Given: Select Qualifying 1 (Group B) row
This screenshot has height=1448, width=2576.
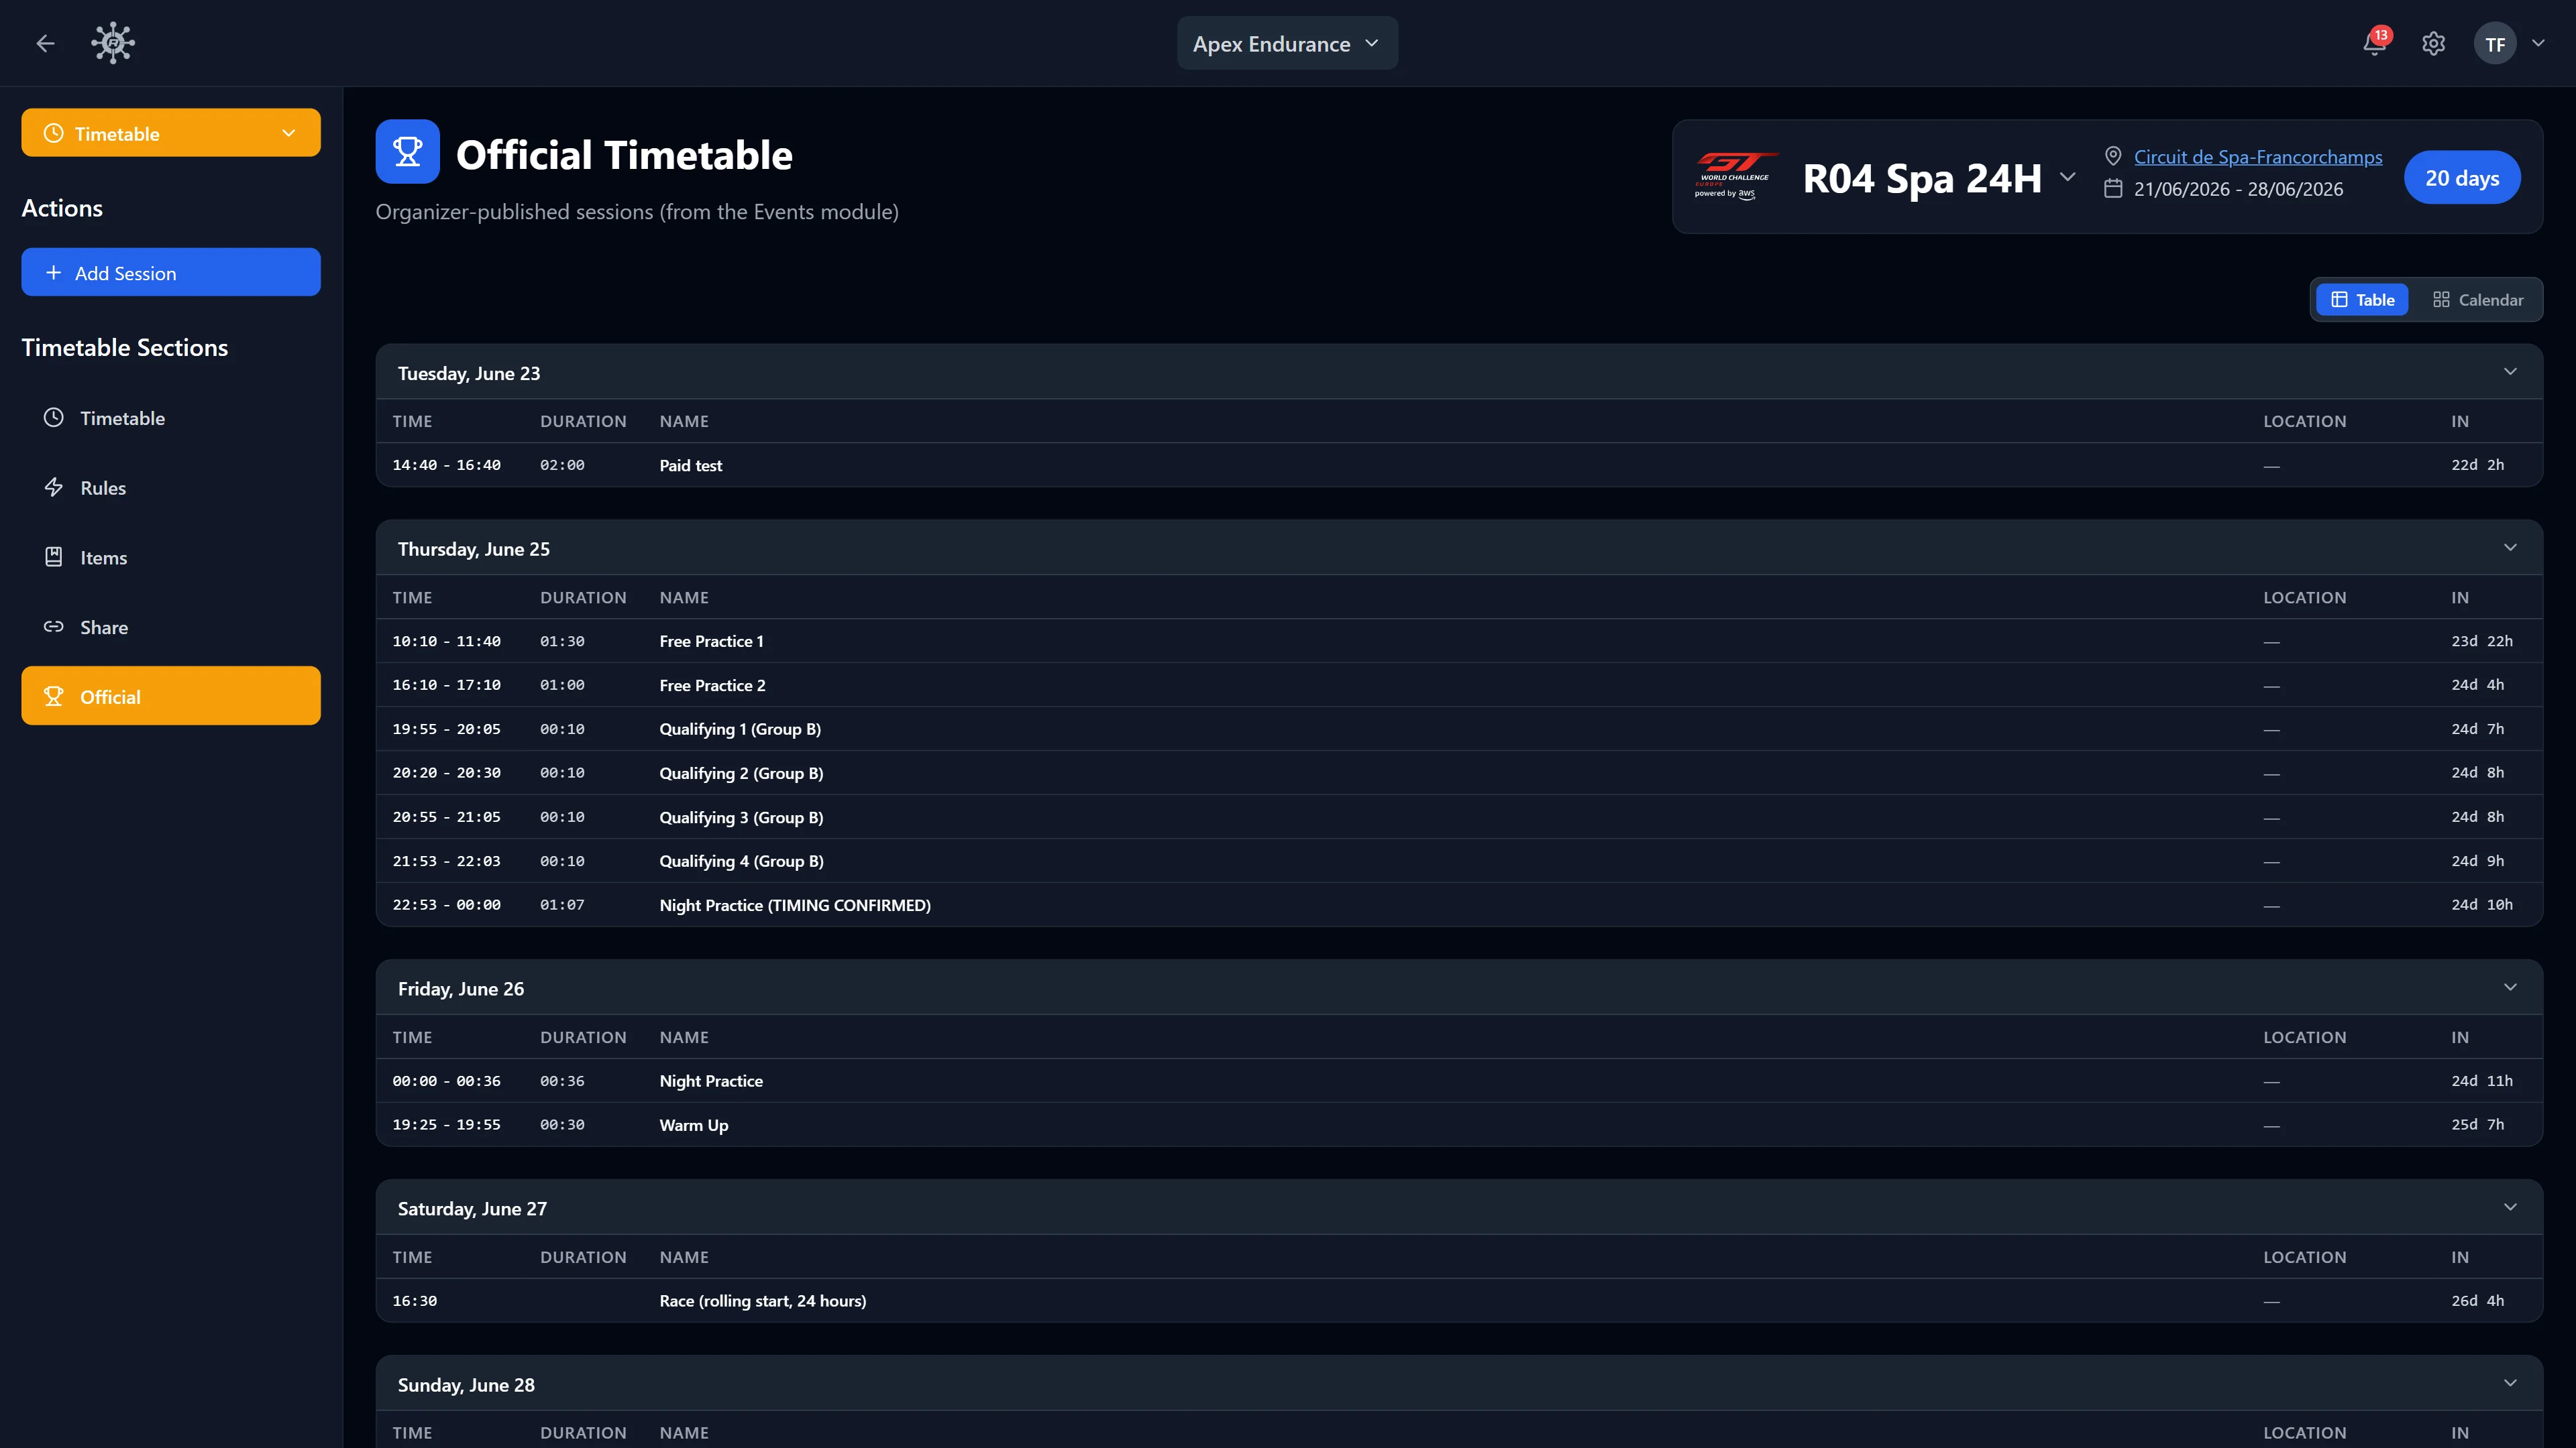Looking at the screenshot, I should click(1459, 729).
